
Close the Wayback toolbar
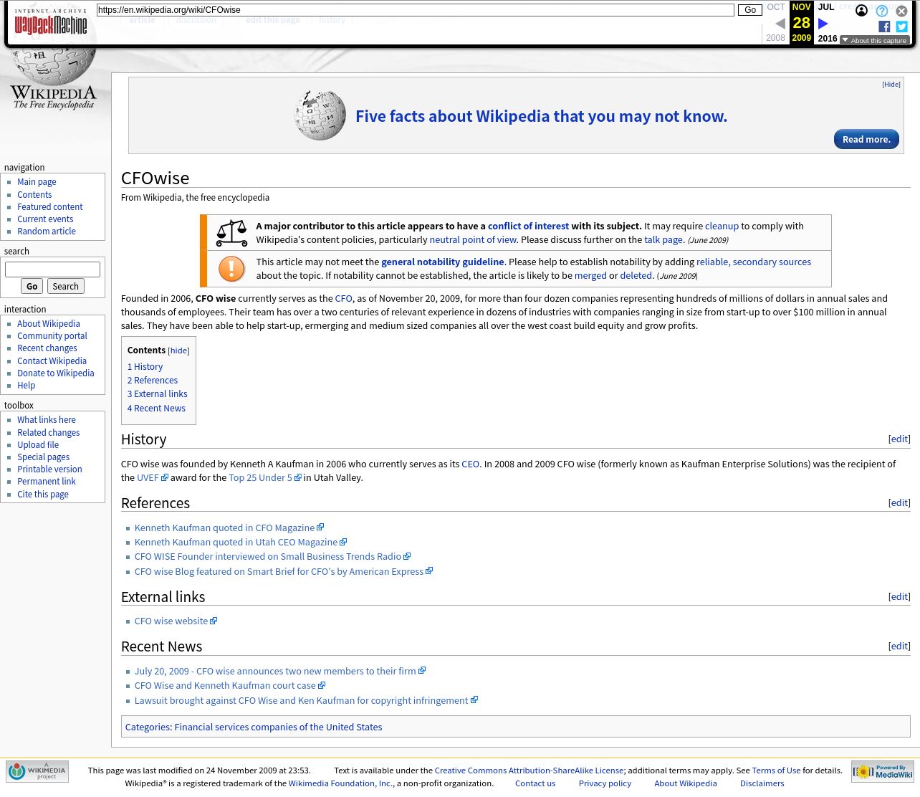point(901,11)
